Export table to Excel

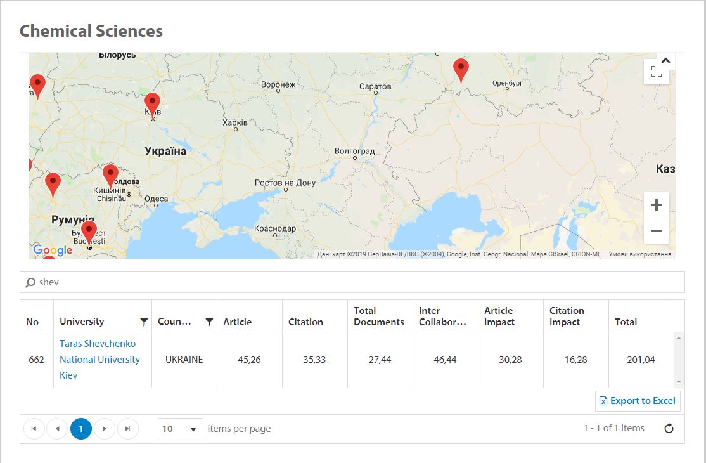tap(638, 401)
